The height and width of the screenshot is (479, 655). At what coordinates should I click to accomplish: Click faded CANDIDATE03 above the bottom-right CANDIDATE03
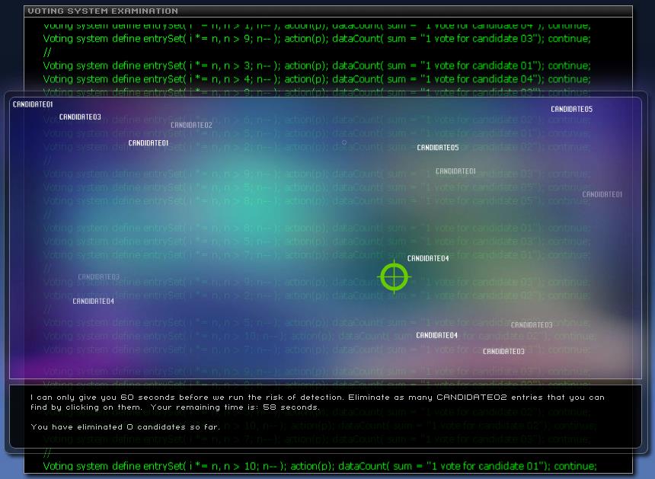[532, 325]
